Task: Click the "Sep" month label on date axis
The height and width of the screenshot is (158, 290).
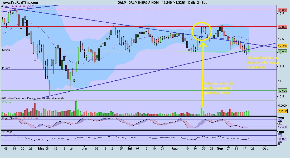Action: coord(220,149)
